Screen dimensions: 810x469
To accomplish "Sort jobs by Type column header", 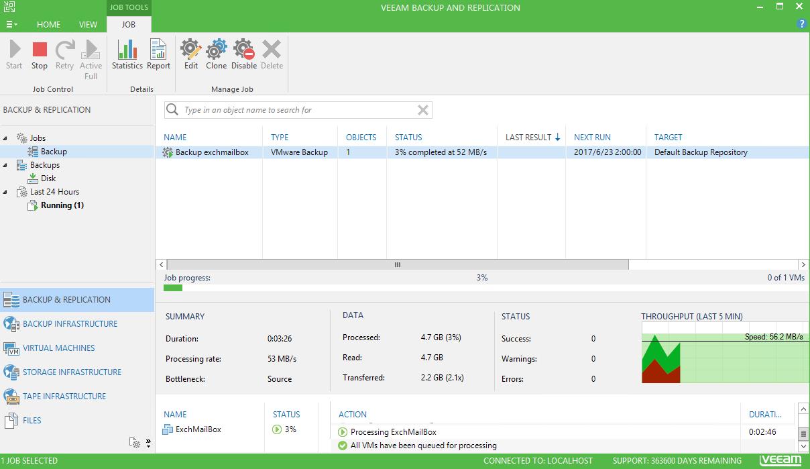I will coord(280,137).
